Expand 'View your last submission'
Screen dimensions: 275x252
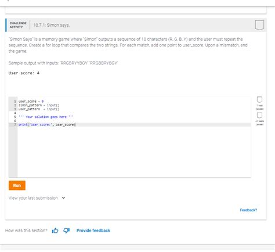(x=37, y=198)
